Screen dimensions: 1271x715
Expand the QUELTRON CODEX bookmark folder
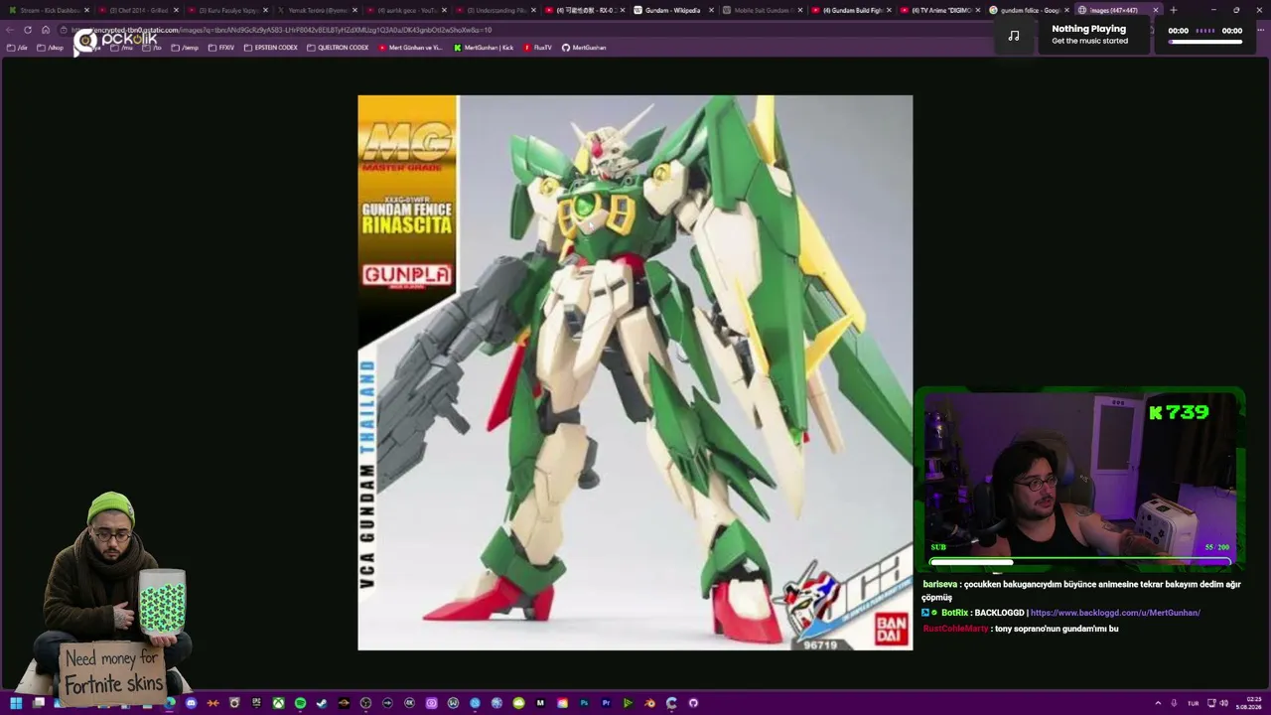[x=338, y=48]
